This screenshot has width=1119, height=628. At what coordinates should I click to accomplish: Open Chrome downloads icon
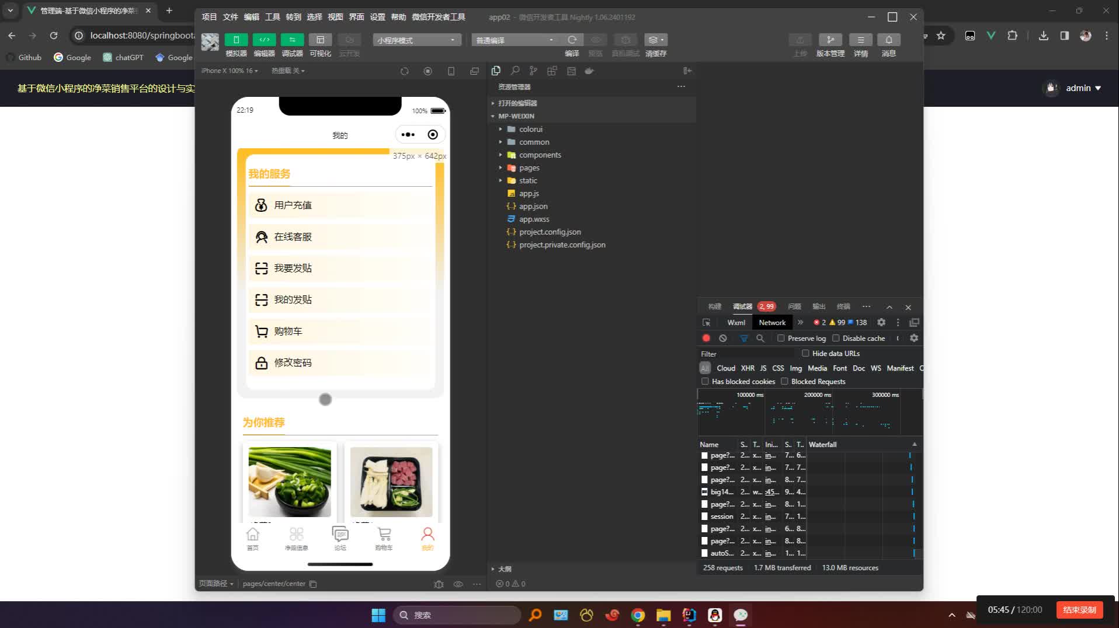coord(1044,36)
